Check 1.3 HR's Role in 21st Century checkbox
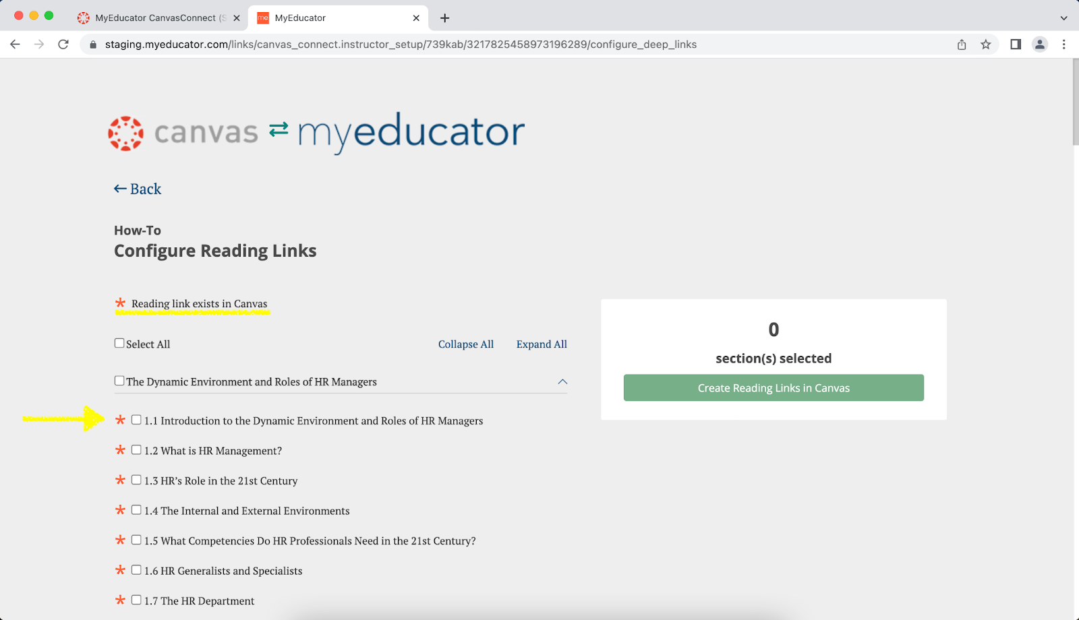1079x620 pixels. point(136,480)
